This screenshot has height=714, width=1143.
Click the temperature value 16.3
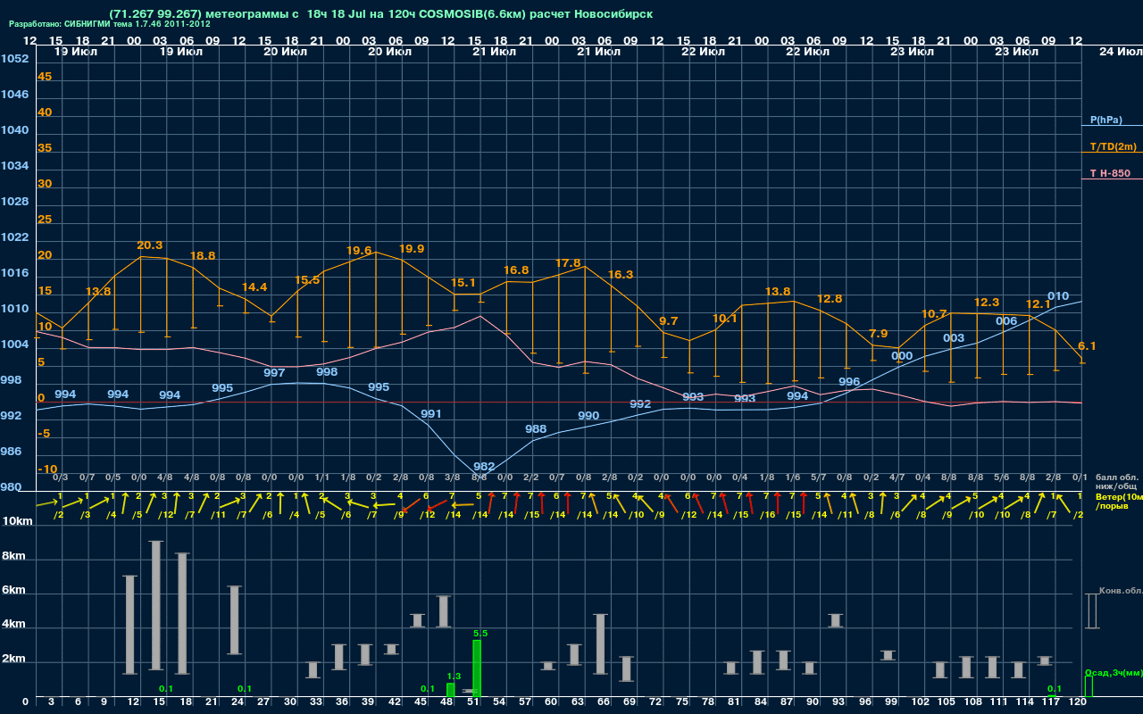(621, 275)
